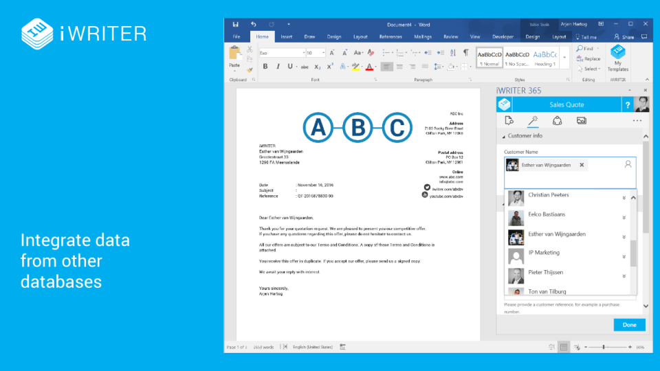Screen dimensions: 660x371
Task: Open bullet list dropdown
Action: pos(392,53)
